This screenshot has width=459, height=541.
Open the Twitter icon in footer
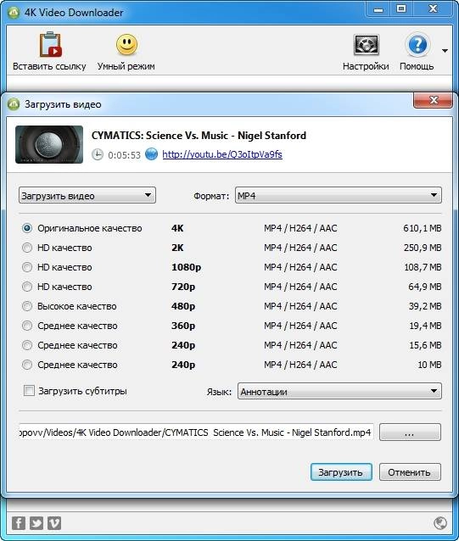(x=36, y=523)
